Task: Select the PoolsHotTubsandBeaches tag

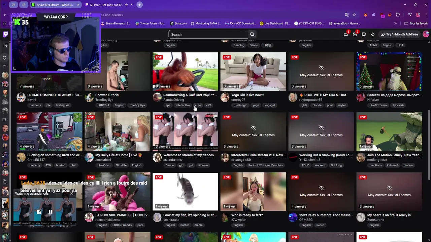Action: coord(265,165)
